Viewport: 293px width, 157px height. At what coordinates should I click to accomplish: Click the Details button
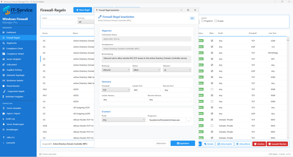click(x=209, y=144)
